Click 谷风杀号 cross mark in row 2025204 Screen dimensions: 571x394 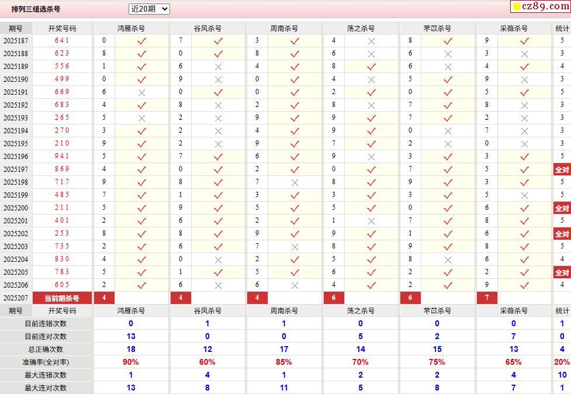[218, 260]
